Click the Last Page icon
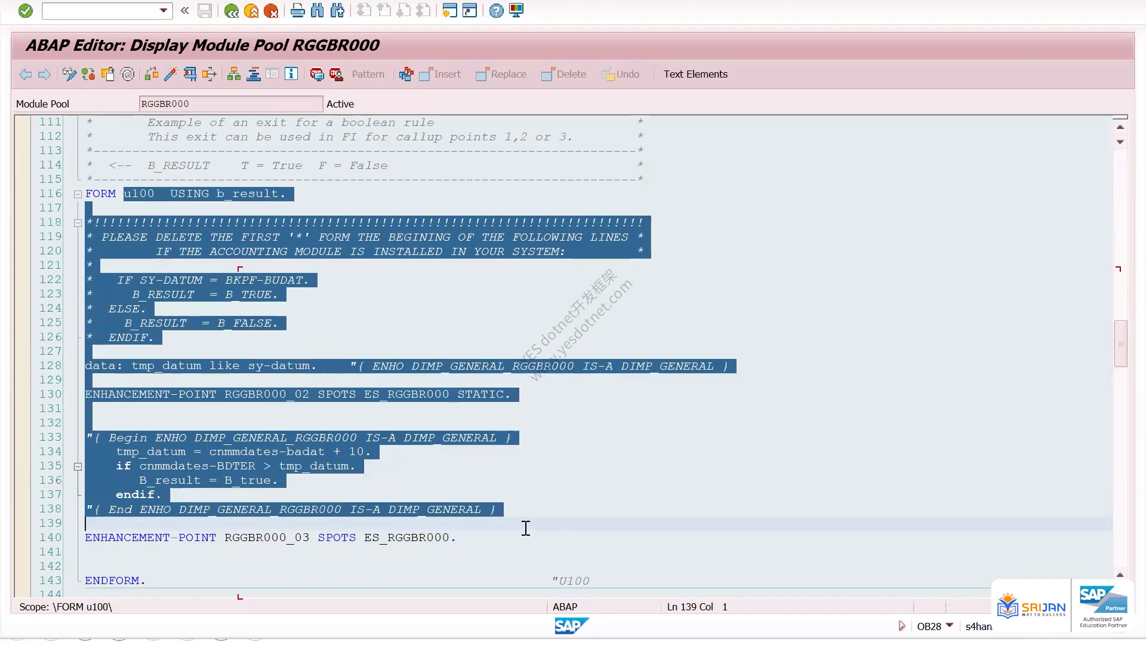 coord(423,11)
